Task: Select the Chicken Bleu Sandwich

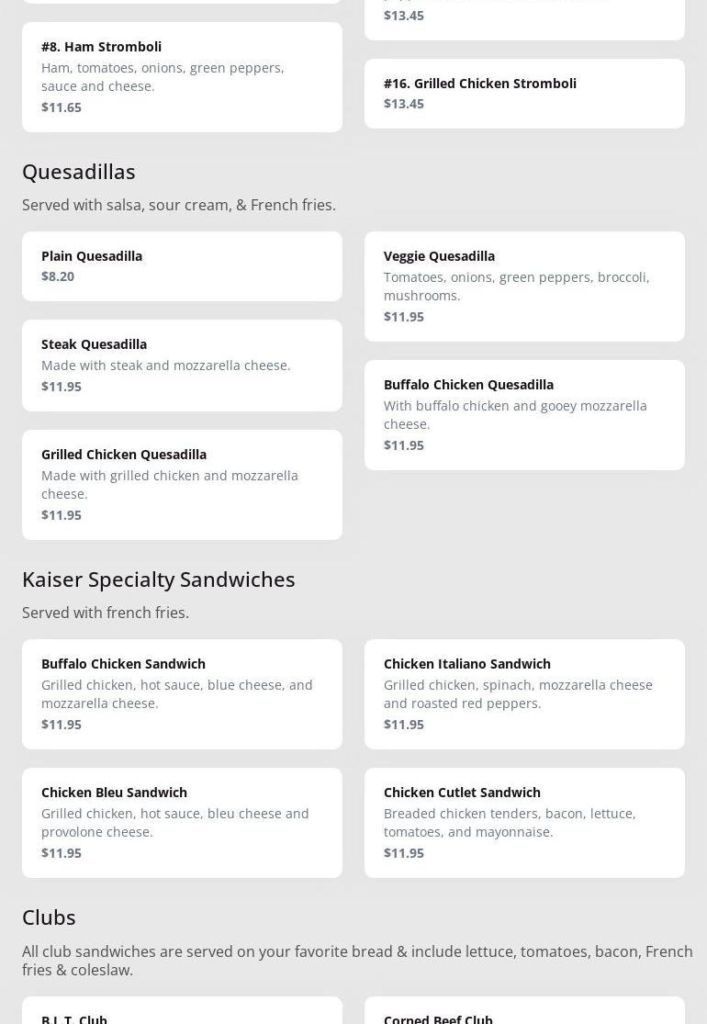Action: [x=182, y=822]
